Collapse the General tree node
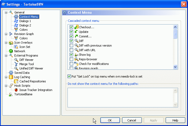This screenshot has height=126, width=188. (6, 12)
